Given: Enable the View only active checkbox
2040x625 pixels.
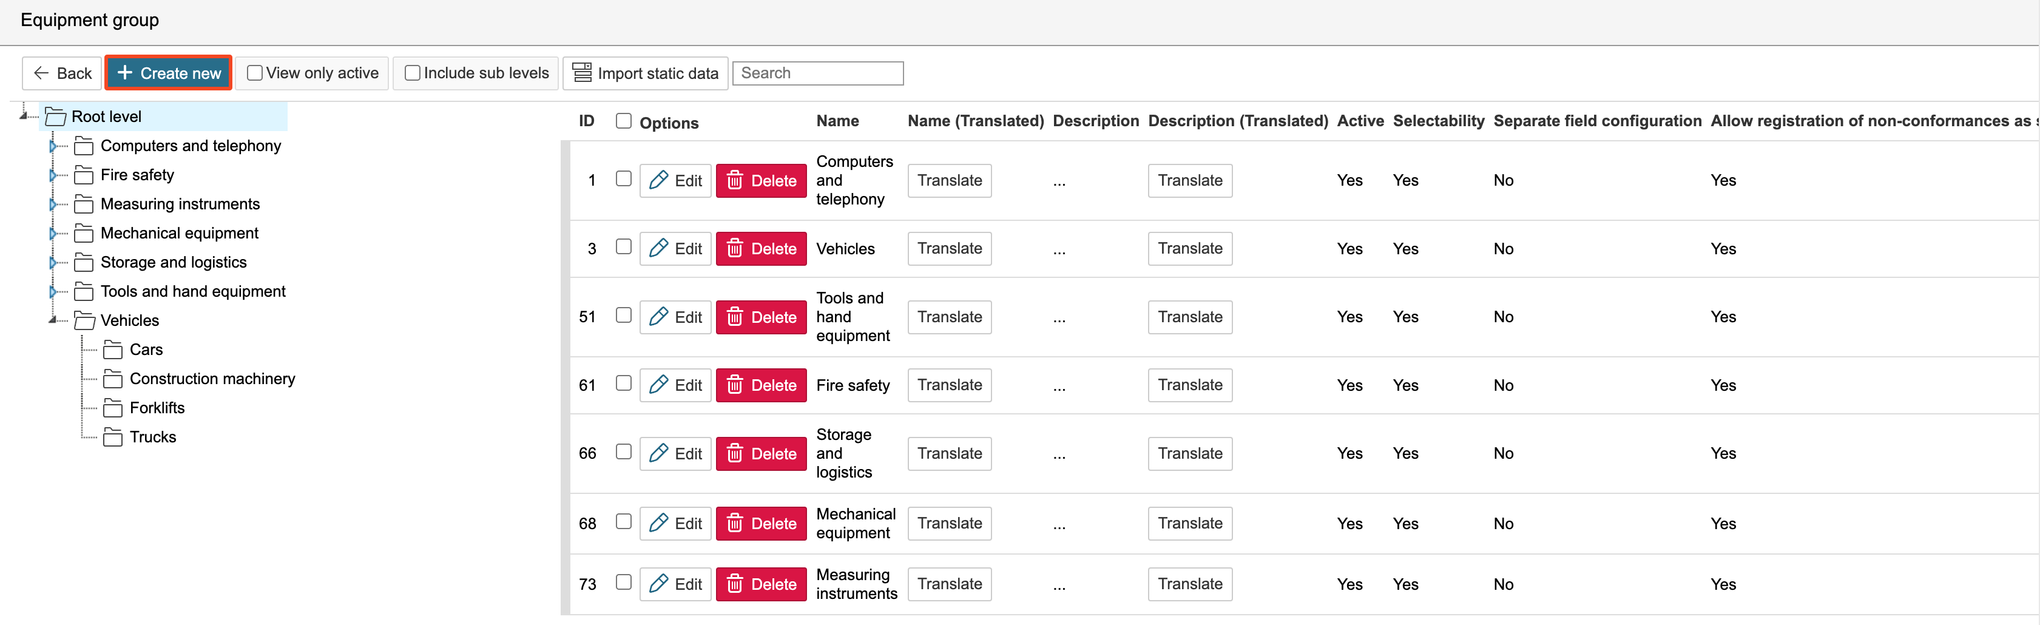Looking at the screenshot, I should click(x=255, y=73).
